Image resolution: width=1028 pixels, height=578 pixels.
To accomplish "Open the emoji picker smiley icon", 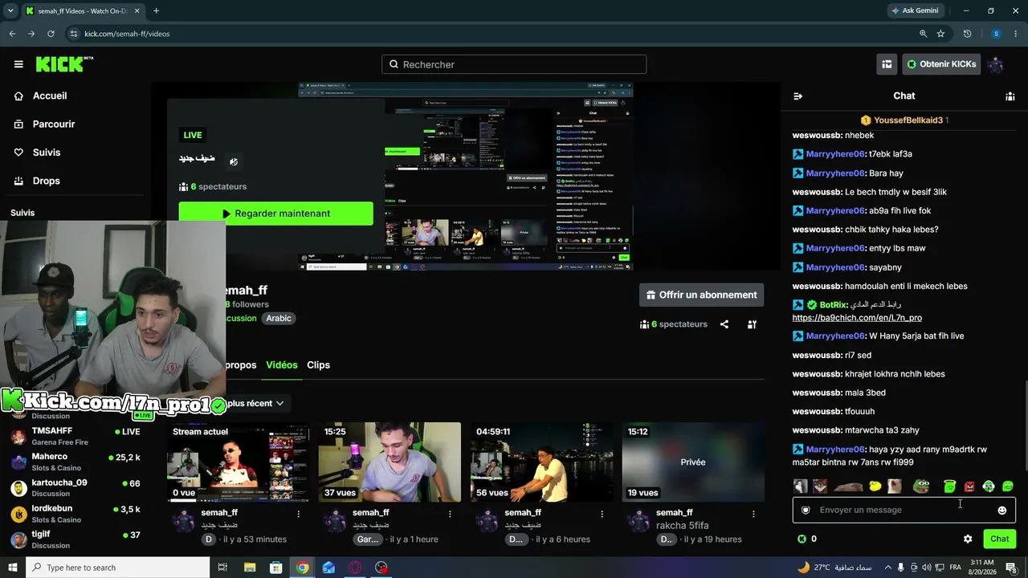I will coord(1001,510).
